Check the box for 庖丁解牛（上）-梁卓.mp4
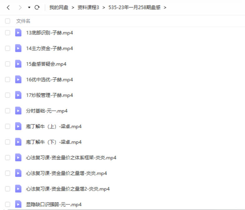 coord(7,126)
